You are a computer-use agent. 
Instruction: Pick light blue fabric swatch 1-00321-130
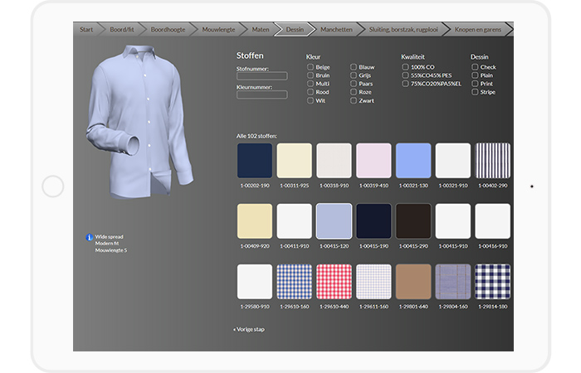click(x=413, y=161)
